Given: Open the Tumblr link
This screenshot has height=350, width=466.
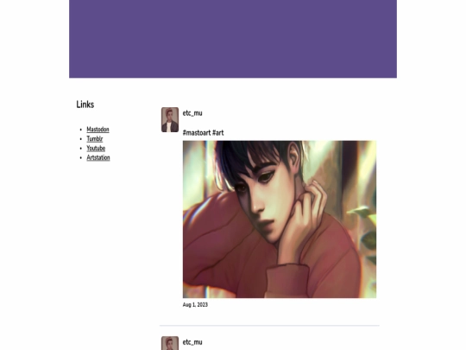Looking at the screenshot, I should point(95,138).
